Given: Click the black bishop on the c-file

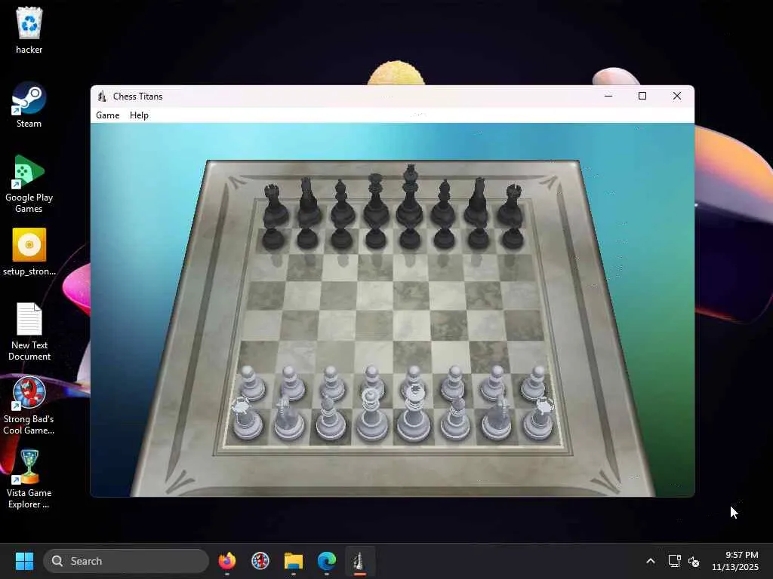Looking at the screenshot, I should point(342,203).
